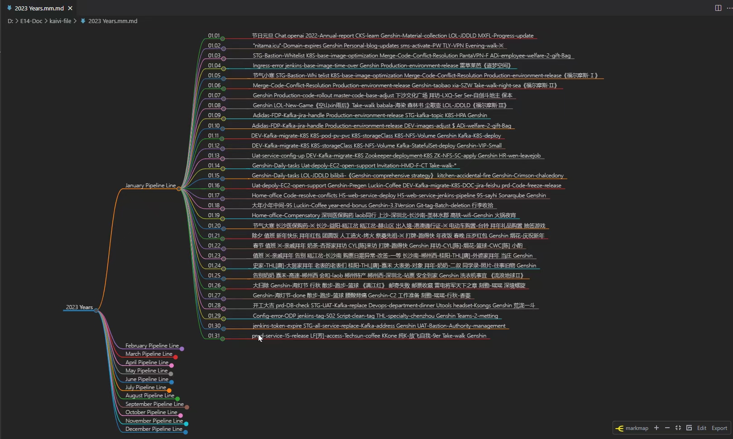Click text starting 'Genshin-Daily-tasks Uat-depoly-EC2'
Image resolution: width=733 pixels, height=439 pixels.
tap(354, 166)
